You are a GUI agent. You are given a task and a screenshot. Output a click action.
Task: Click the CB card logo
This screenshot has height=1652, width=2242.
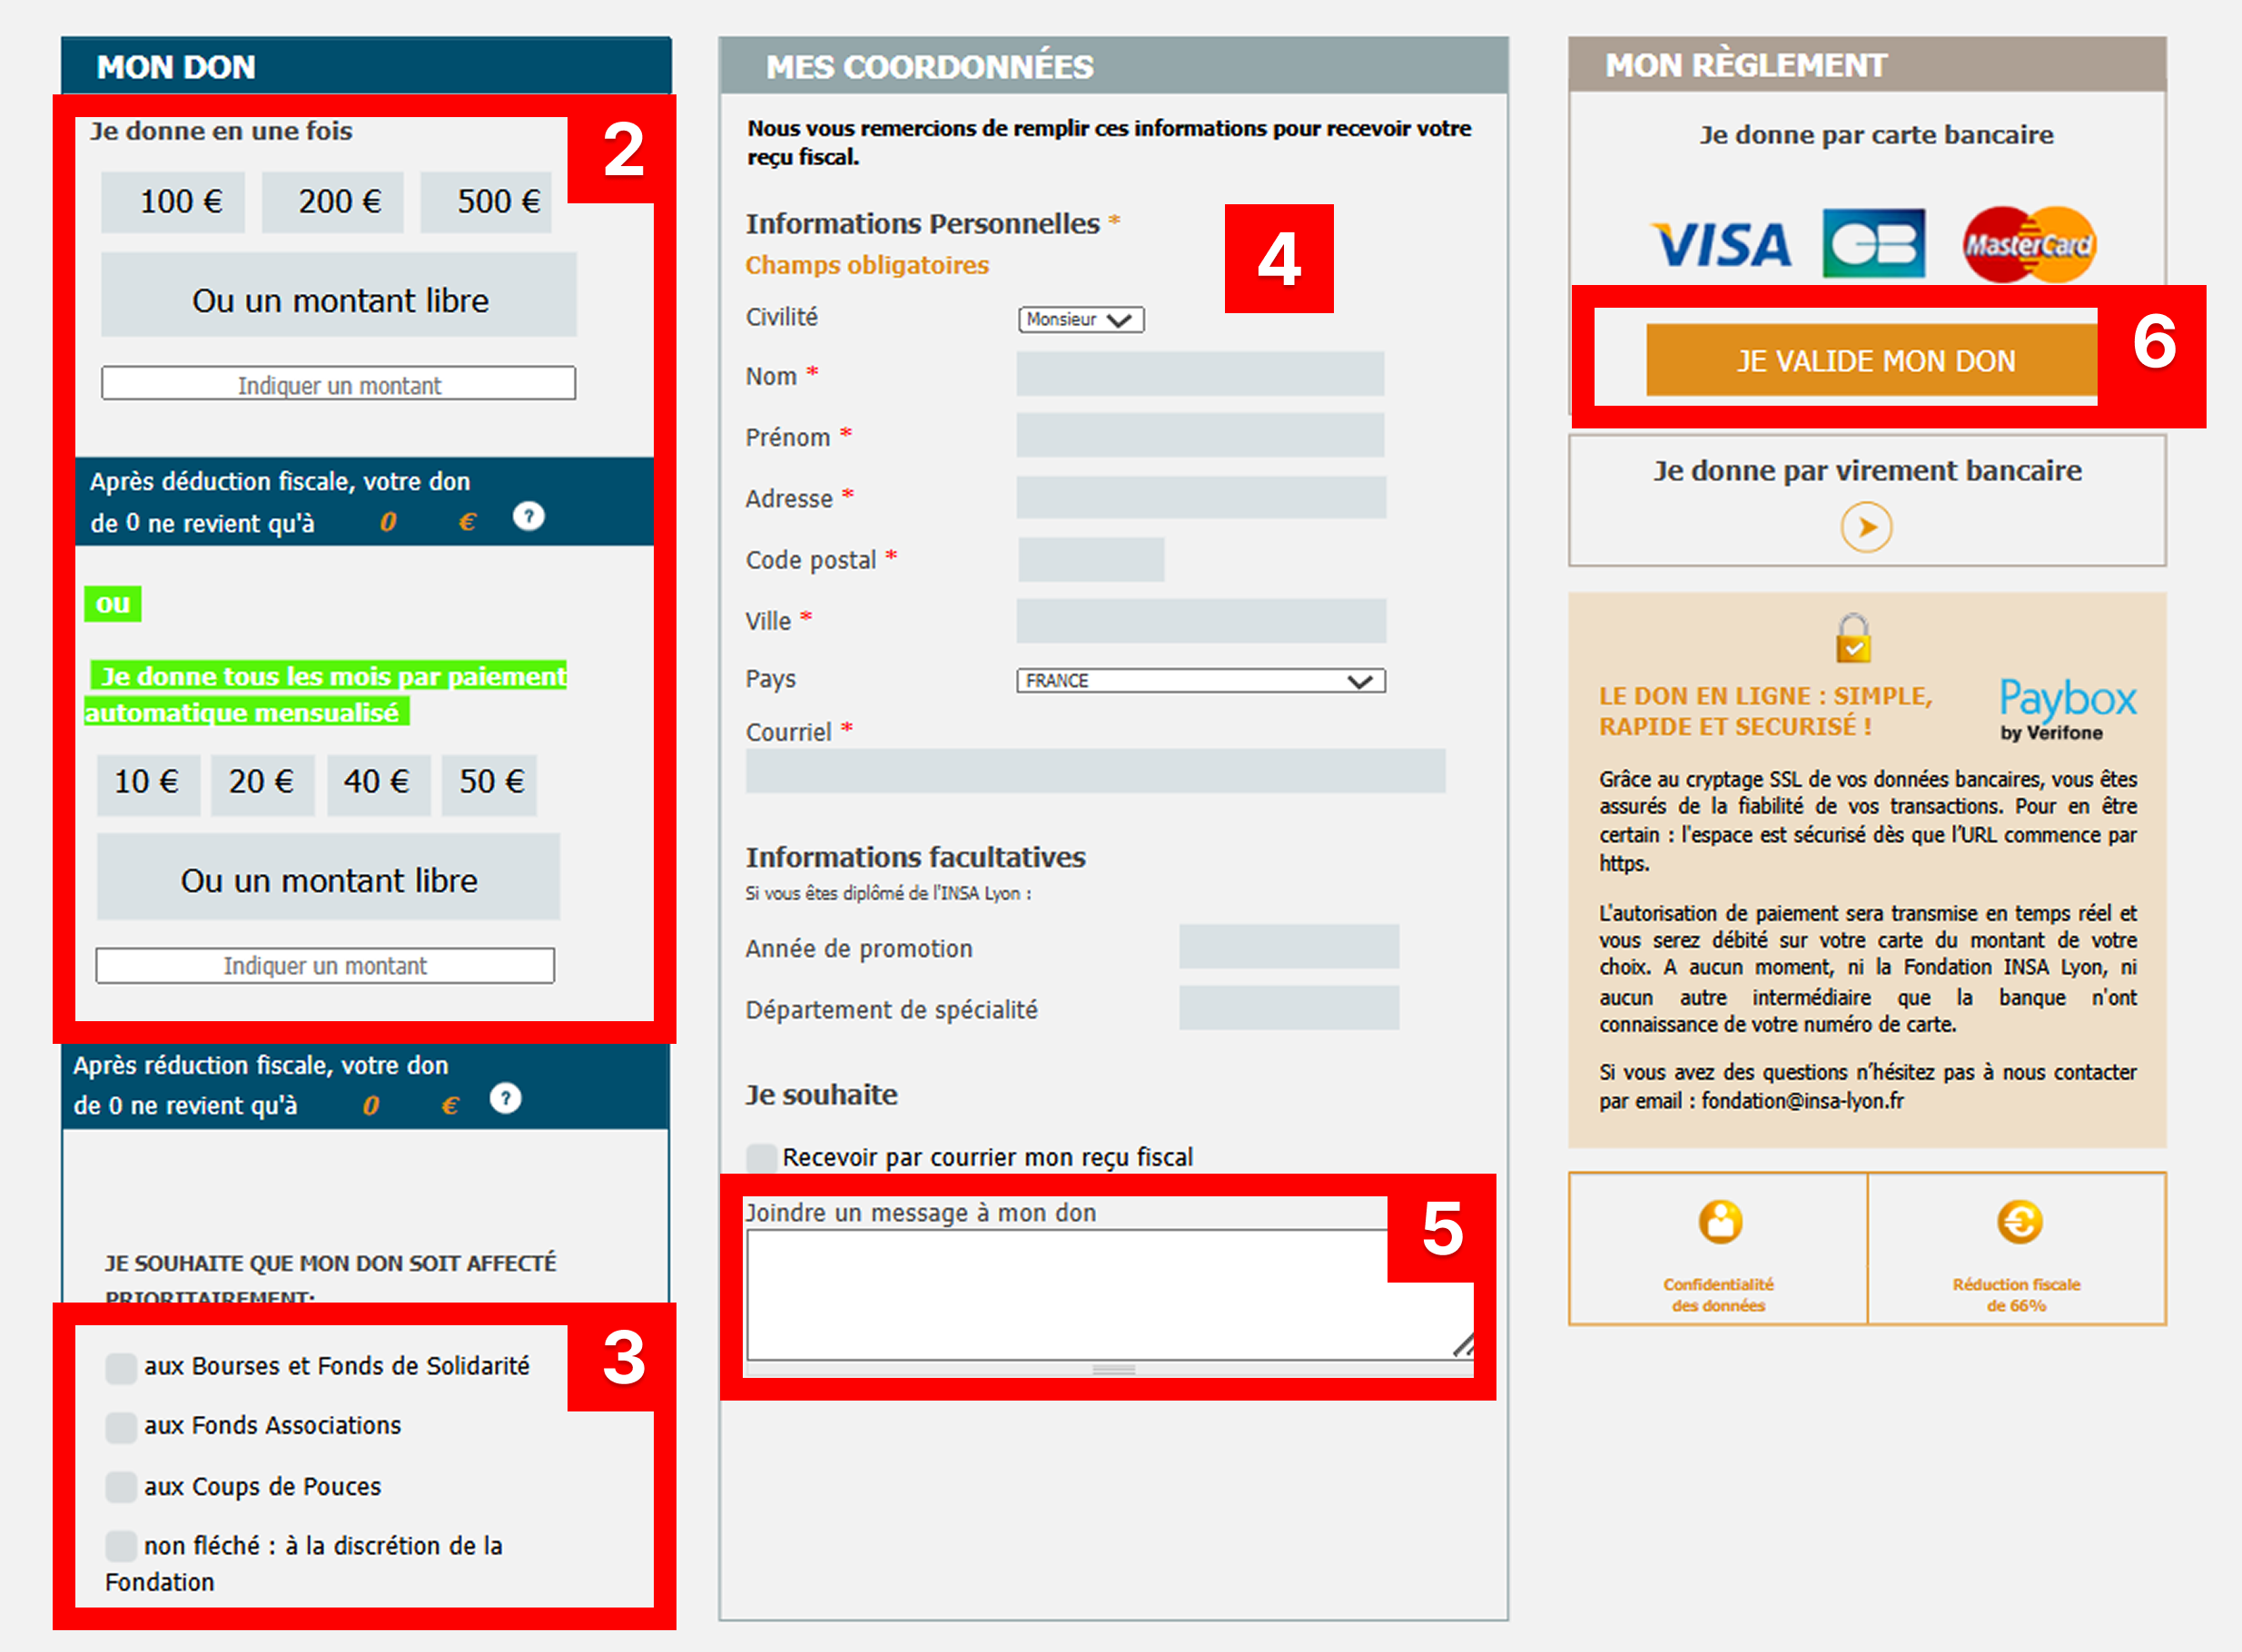tap(1874, 243)
